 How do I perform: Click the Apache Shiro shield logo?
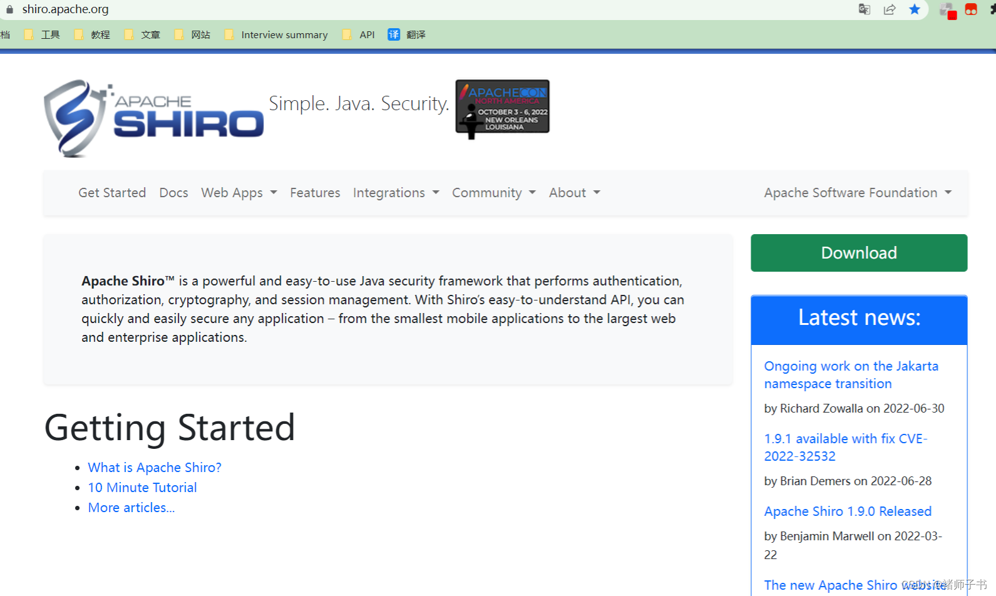point(153,118)
